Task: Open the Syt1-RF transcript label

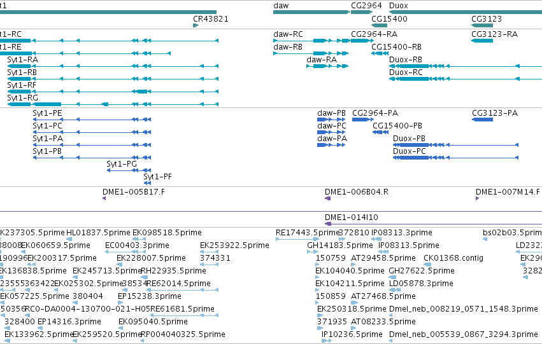Action: click(22, 85)
